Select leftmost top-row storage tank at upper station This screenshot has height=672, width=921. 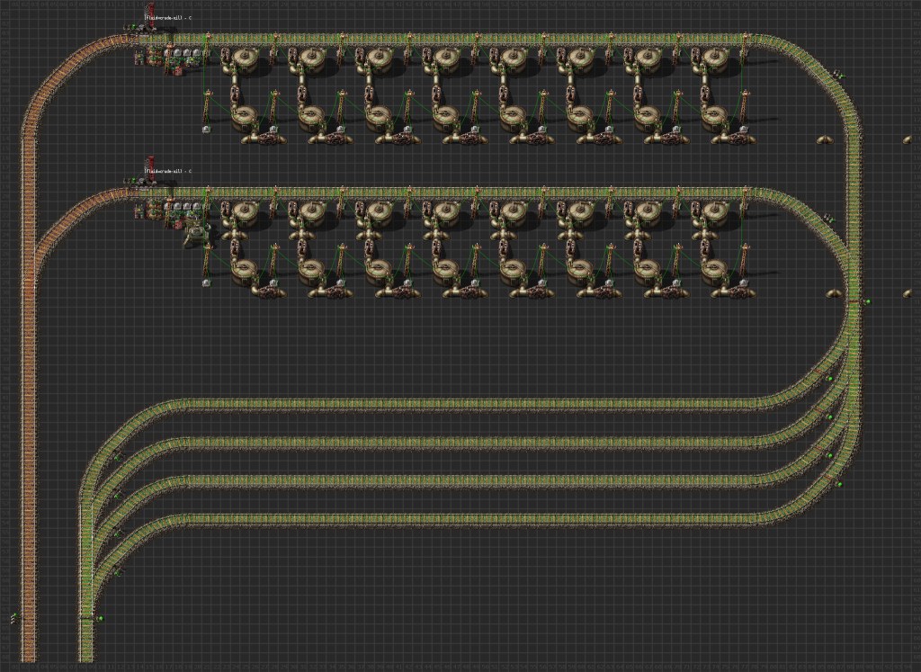[x=245, y=61]
